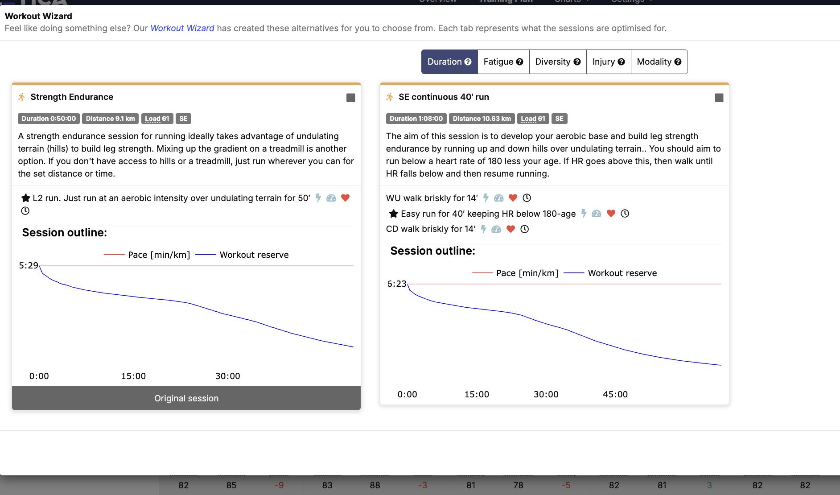Click power bolt icon on CD walk step

483,229
